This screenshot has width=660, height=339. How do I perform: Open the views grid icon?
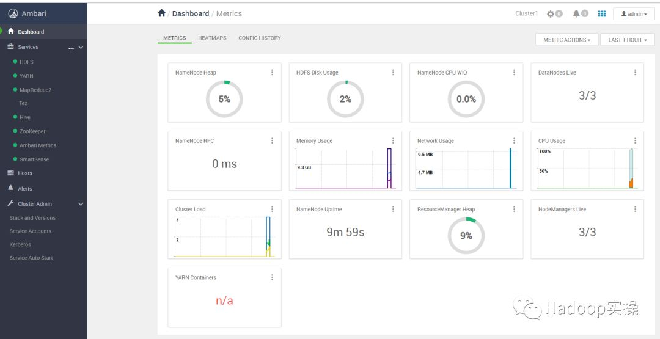coord(602,13)
